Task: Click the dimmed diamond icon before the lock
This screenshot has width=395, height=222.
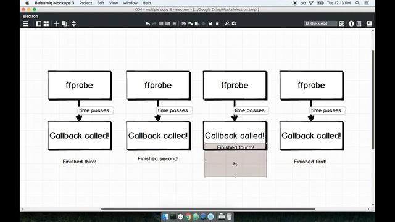Action: (204, 23)
